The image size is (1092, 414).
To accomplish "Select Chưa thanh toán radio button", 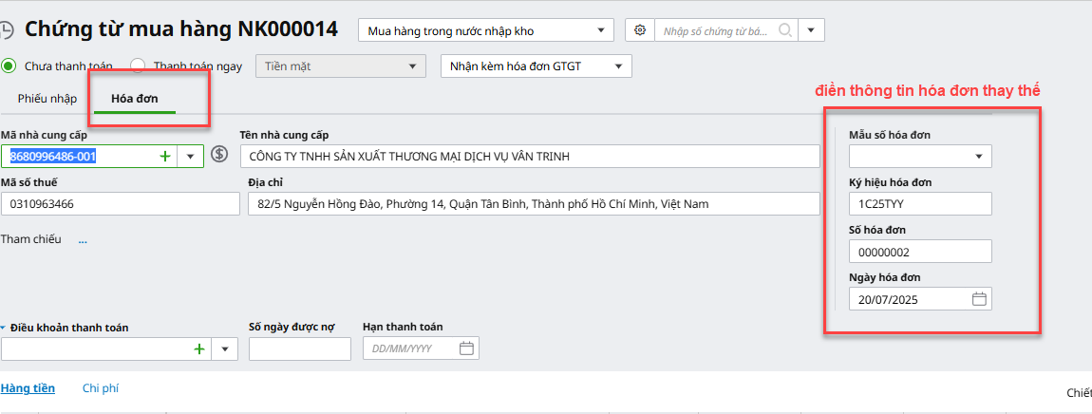I will tap(9, 66).
